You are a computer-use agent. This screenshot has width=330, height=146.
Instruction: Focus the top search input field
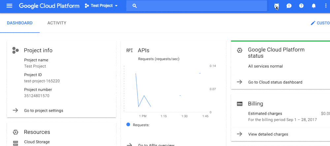click(197, 6)
